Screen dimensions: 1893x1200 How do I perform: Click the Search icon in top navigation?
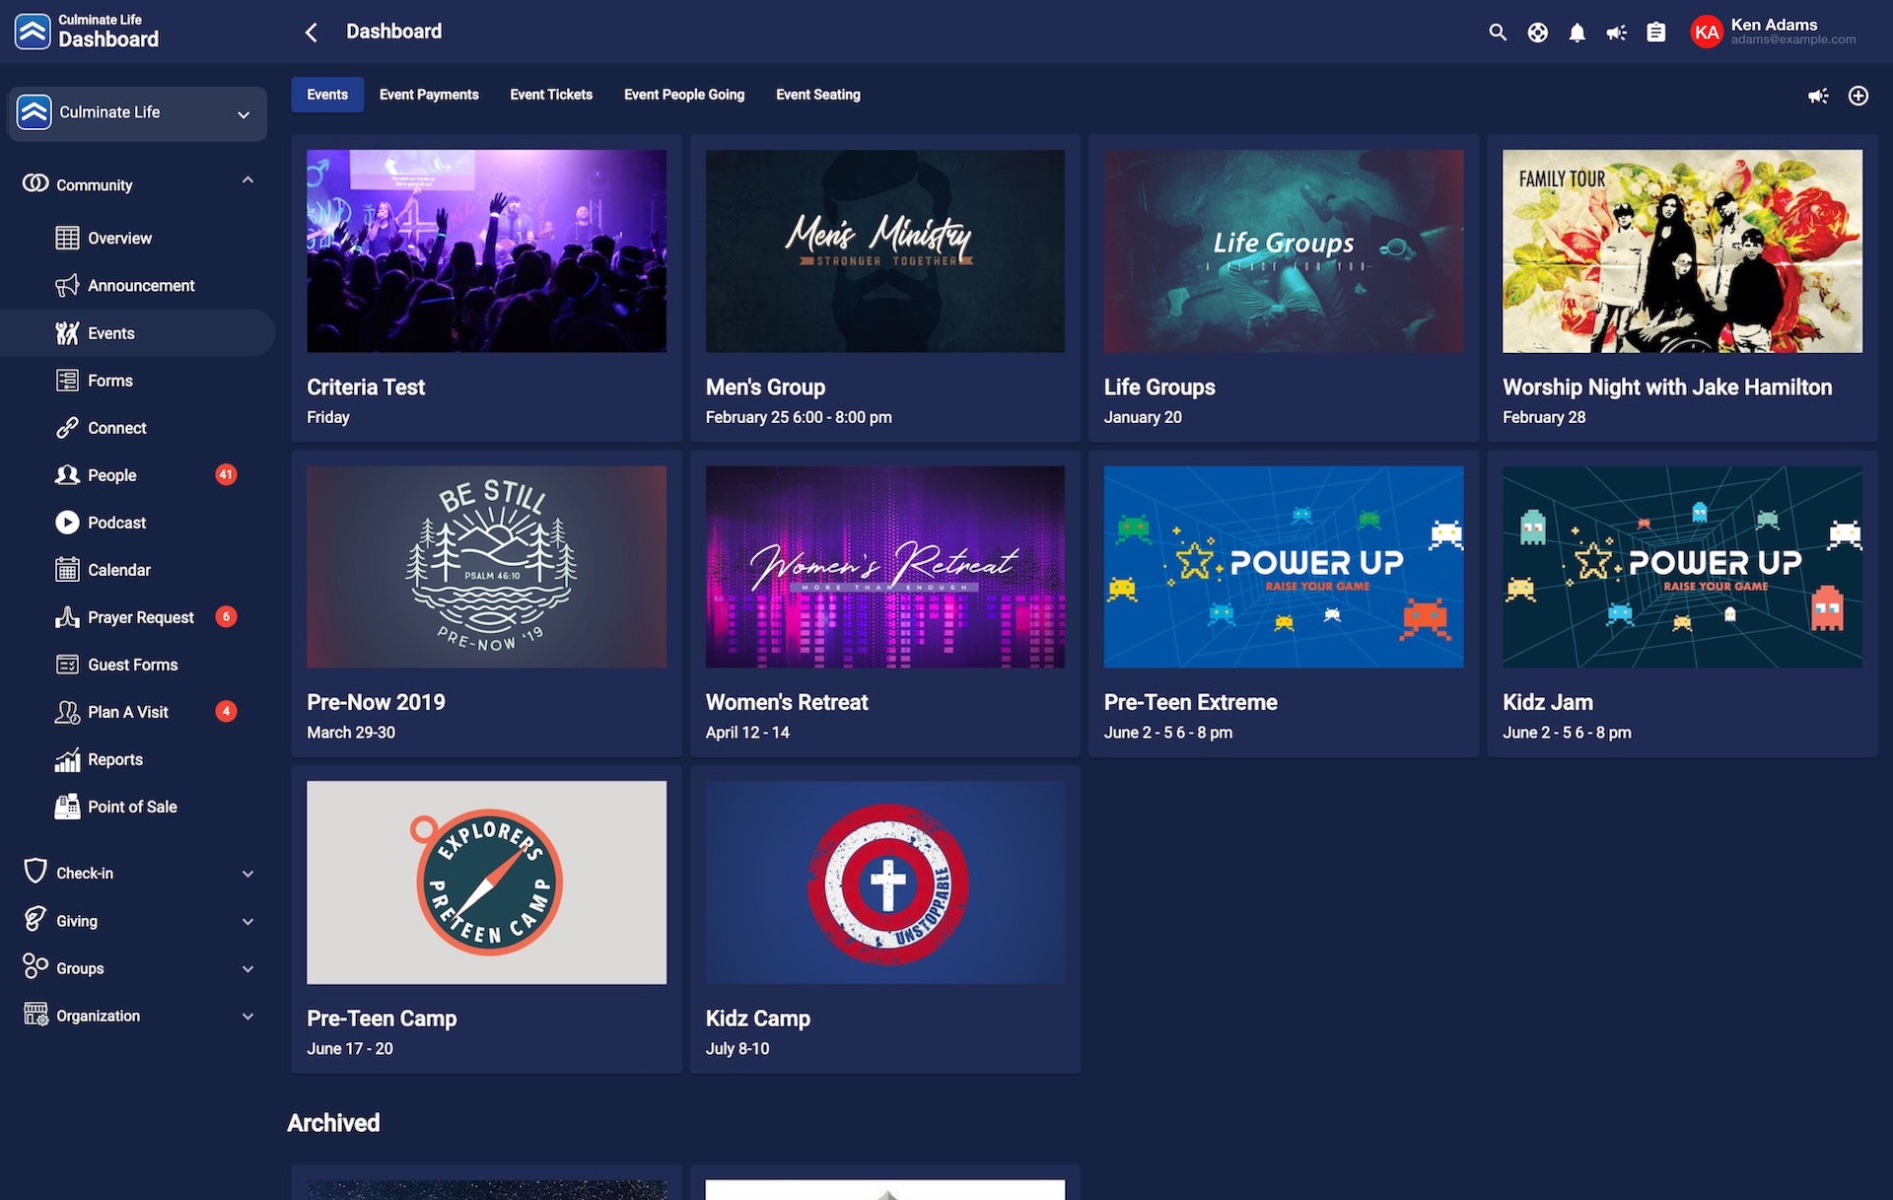point(1495,32)
